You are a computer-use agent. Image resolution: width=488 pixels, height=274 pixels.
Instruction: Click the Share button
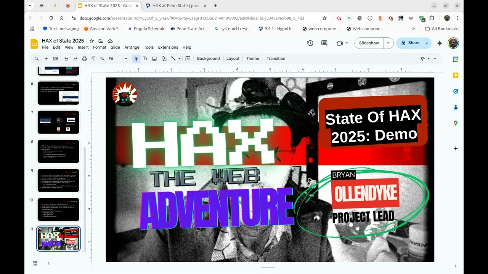tap(410, 43)
